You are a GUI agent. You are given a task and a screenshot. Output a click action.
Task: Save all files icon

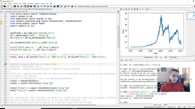pos(12,6)
